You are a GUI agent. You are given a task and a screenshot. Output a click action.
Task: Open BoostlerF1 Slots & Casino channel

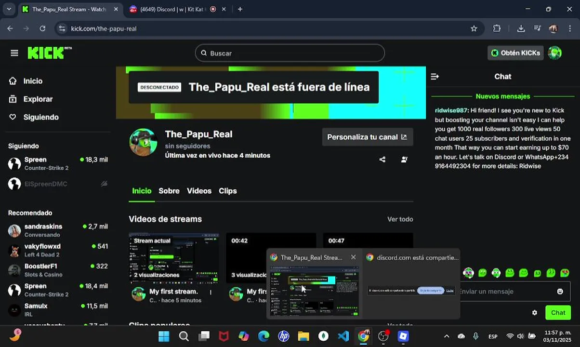58,270
